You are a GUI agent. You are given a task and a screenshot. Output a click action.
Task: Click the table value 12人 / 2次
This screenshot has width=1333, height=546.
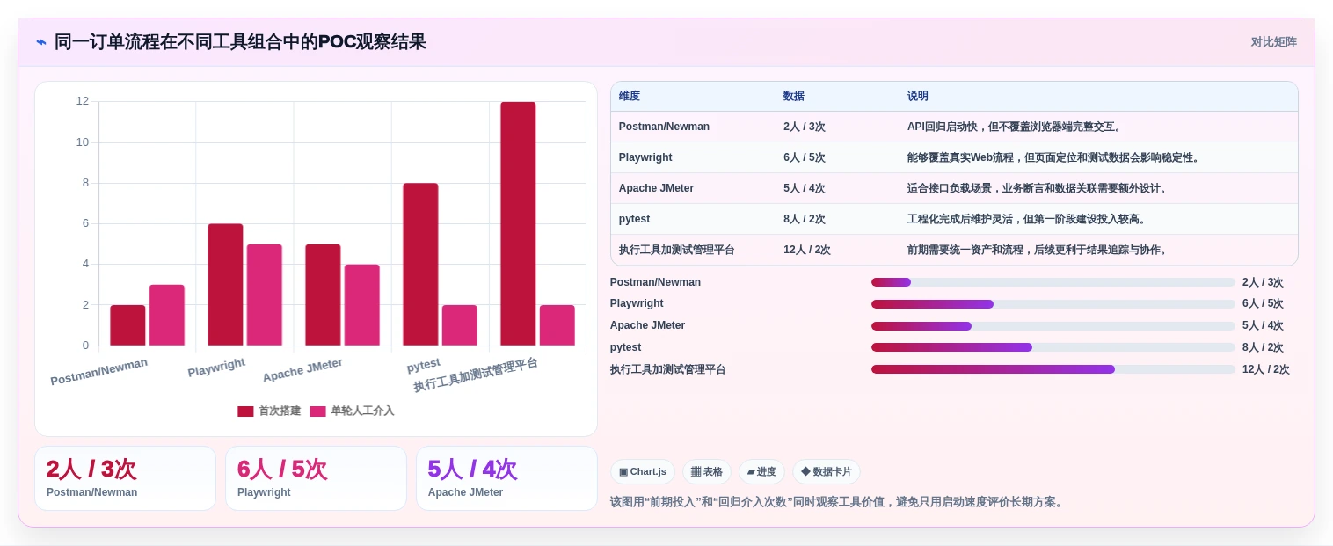[807, 250]
